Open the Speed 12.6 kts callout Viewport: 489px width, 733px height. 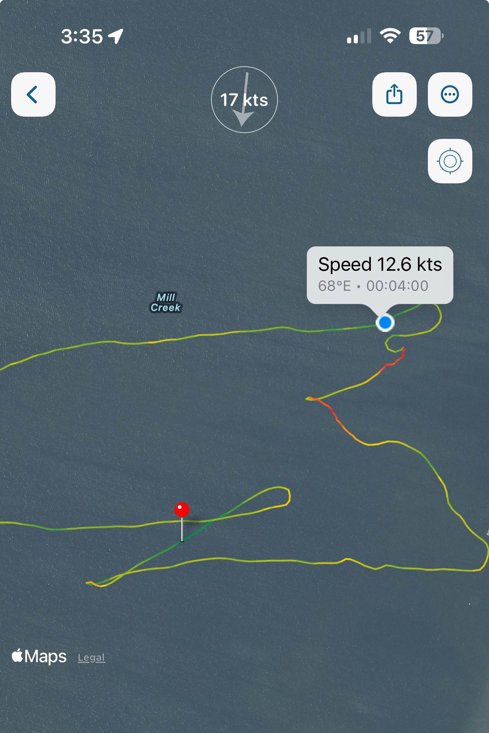[380, 275]
